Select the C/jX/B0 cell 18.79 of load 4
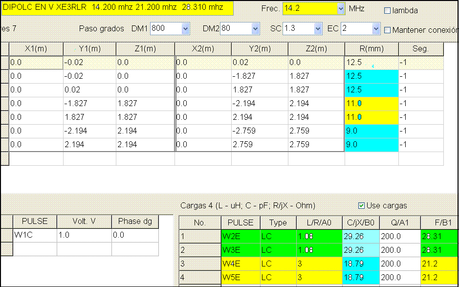Viewport: 459px width, 287px height. (x=361, y=277)
